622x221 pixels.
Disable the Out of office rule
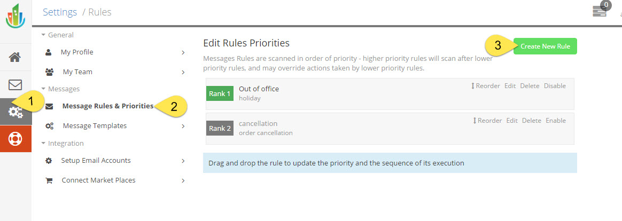click(555, 86)
